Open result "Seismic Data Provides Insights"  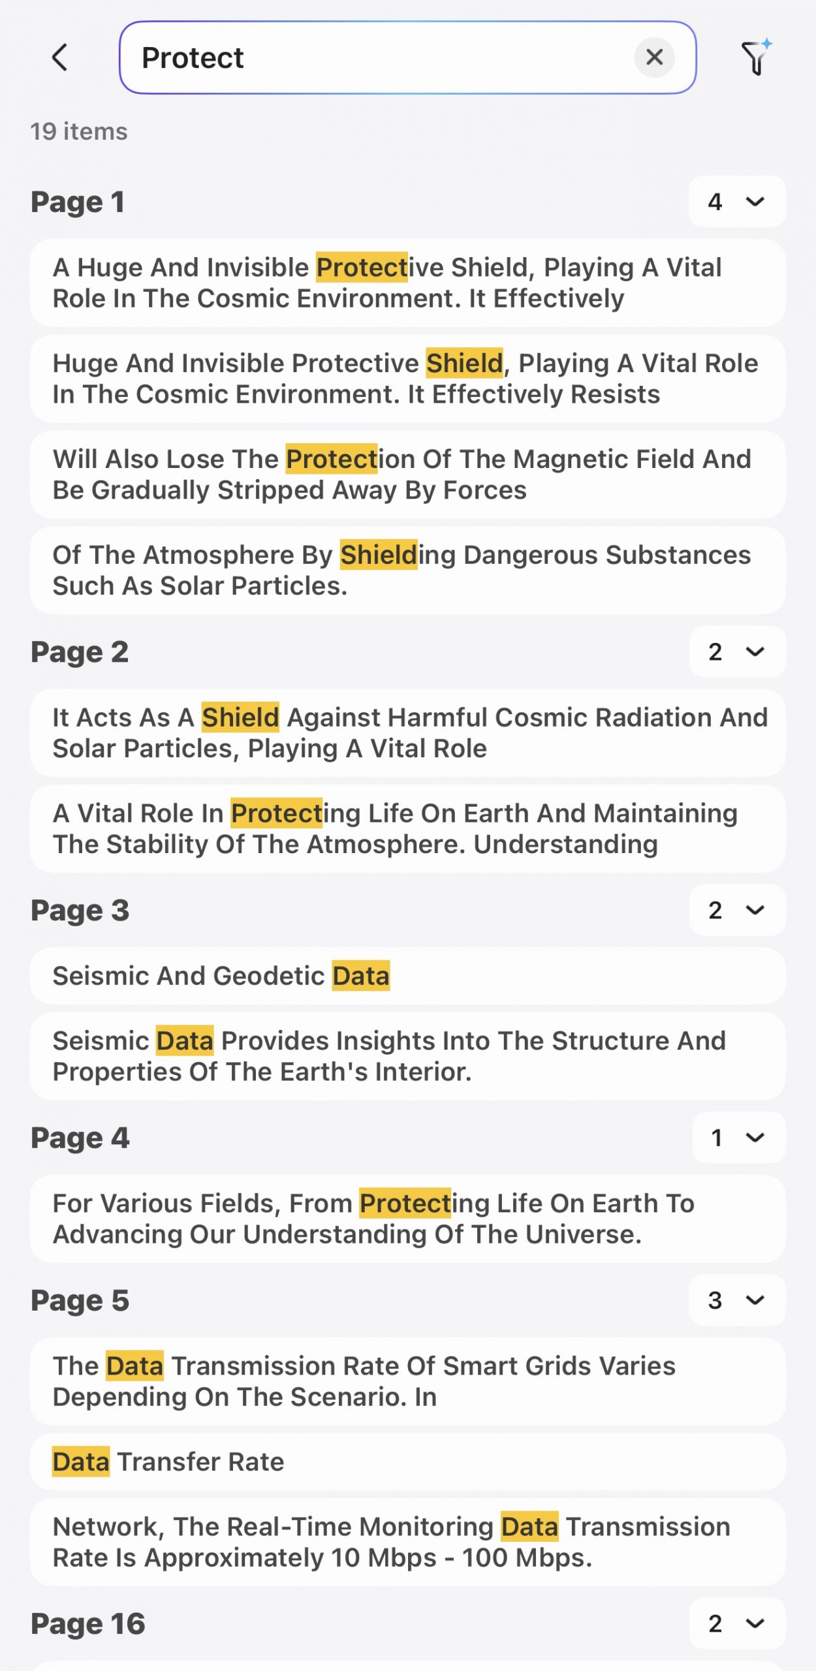click(407, 1056)
